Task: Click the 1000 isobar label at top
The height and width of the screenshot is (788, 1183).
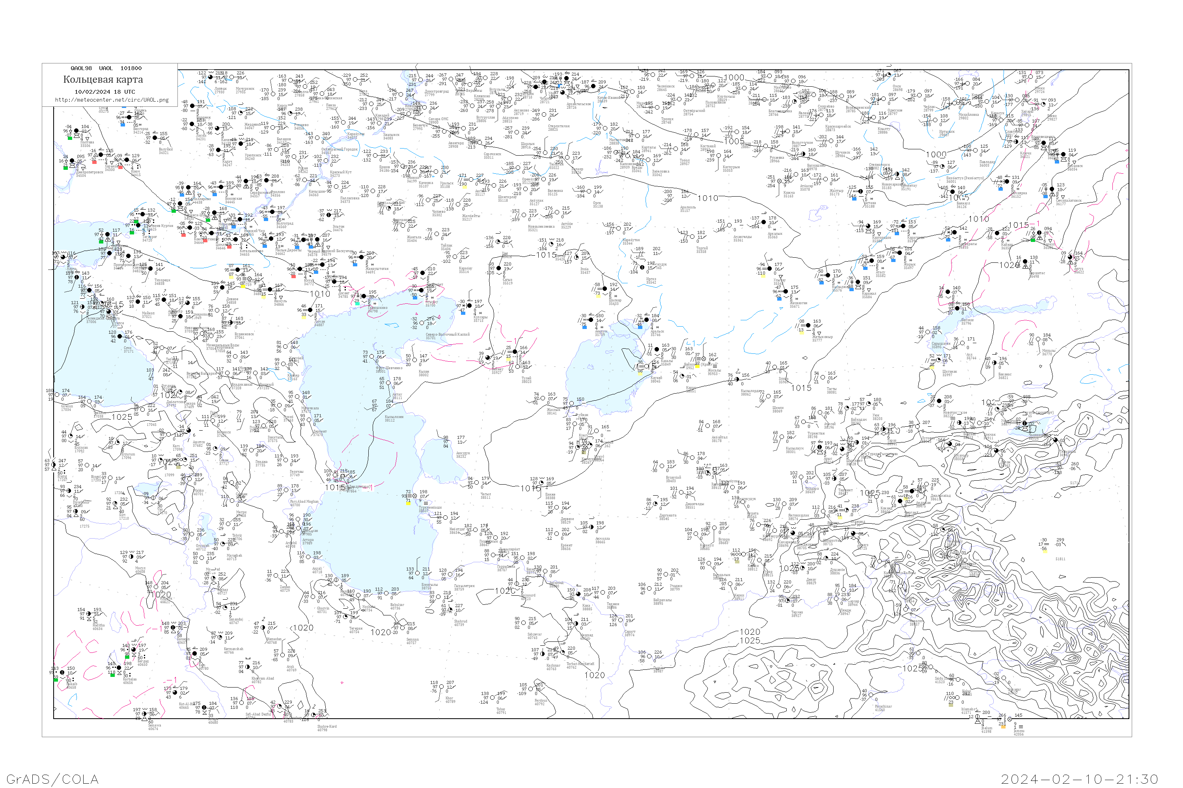Action: click(733, 78)
